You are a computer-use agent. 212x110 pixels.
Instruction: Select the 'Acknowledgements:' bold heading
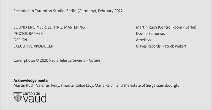pos(31,81)
